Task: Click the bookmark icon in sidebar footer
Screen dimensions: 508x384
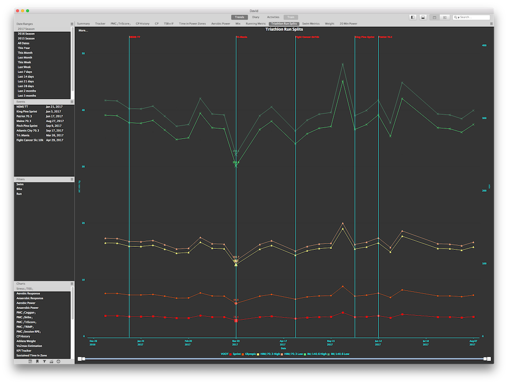Action: coord(37,361)
